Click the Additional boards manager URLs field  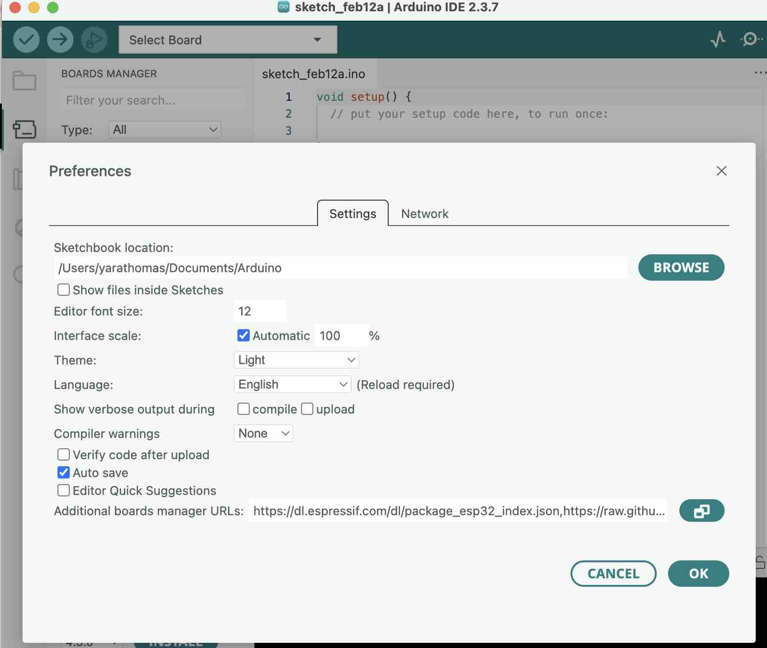[458, 511]
